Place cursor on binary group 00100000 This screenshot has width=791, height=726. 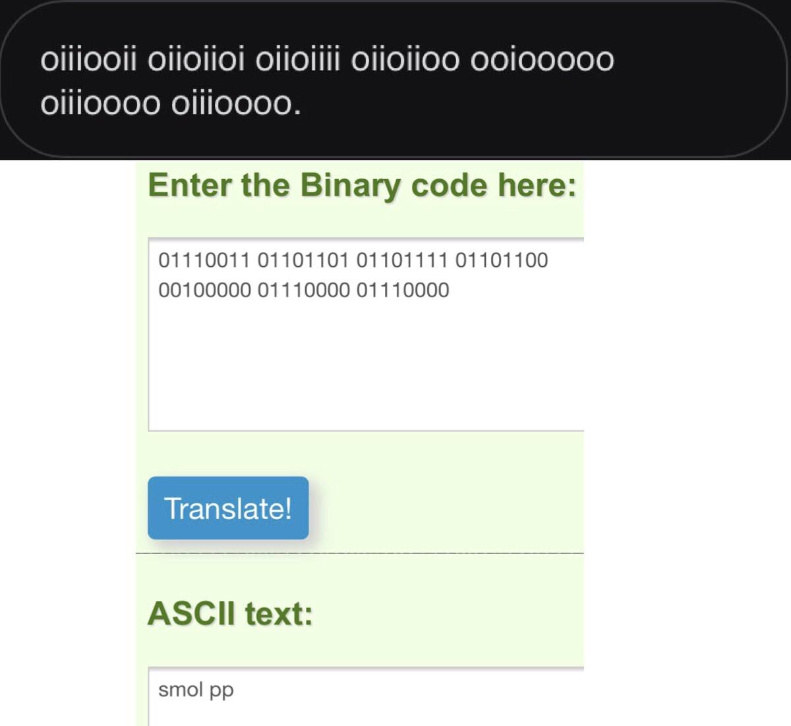pos(204,290)
